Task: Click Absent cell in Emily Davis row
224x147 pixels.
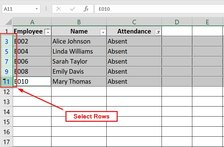Action: point(134,71)
